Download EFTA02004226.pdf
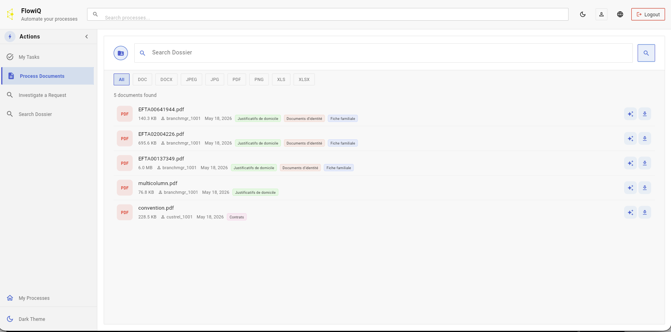 click(645, 139)
